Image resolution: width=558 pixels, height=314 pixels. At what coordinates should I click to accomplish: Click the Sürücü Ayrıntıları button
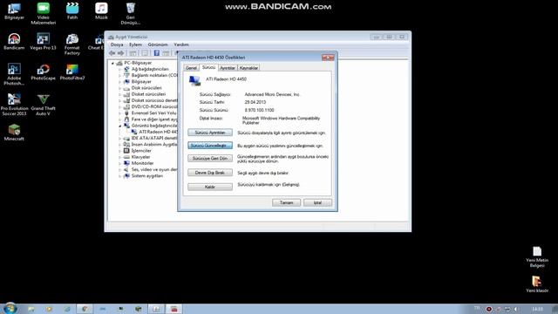pos(210,133)
